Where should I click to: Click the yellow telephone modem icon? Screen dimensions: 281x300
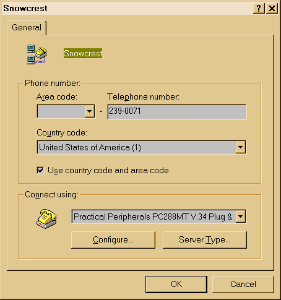46,218
